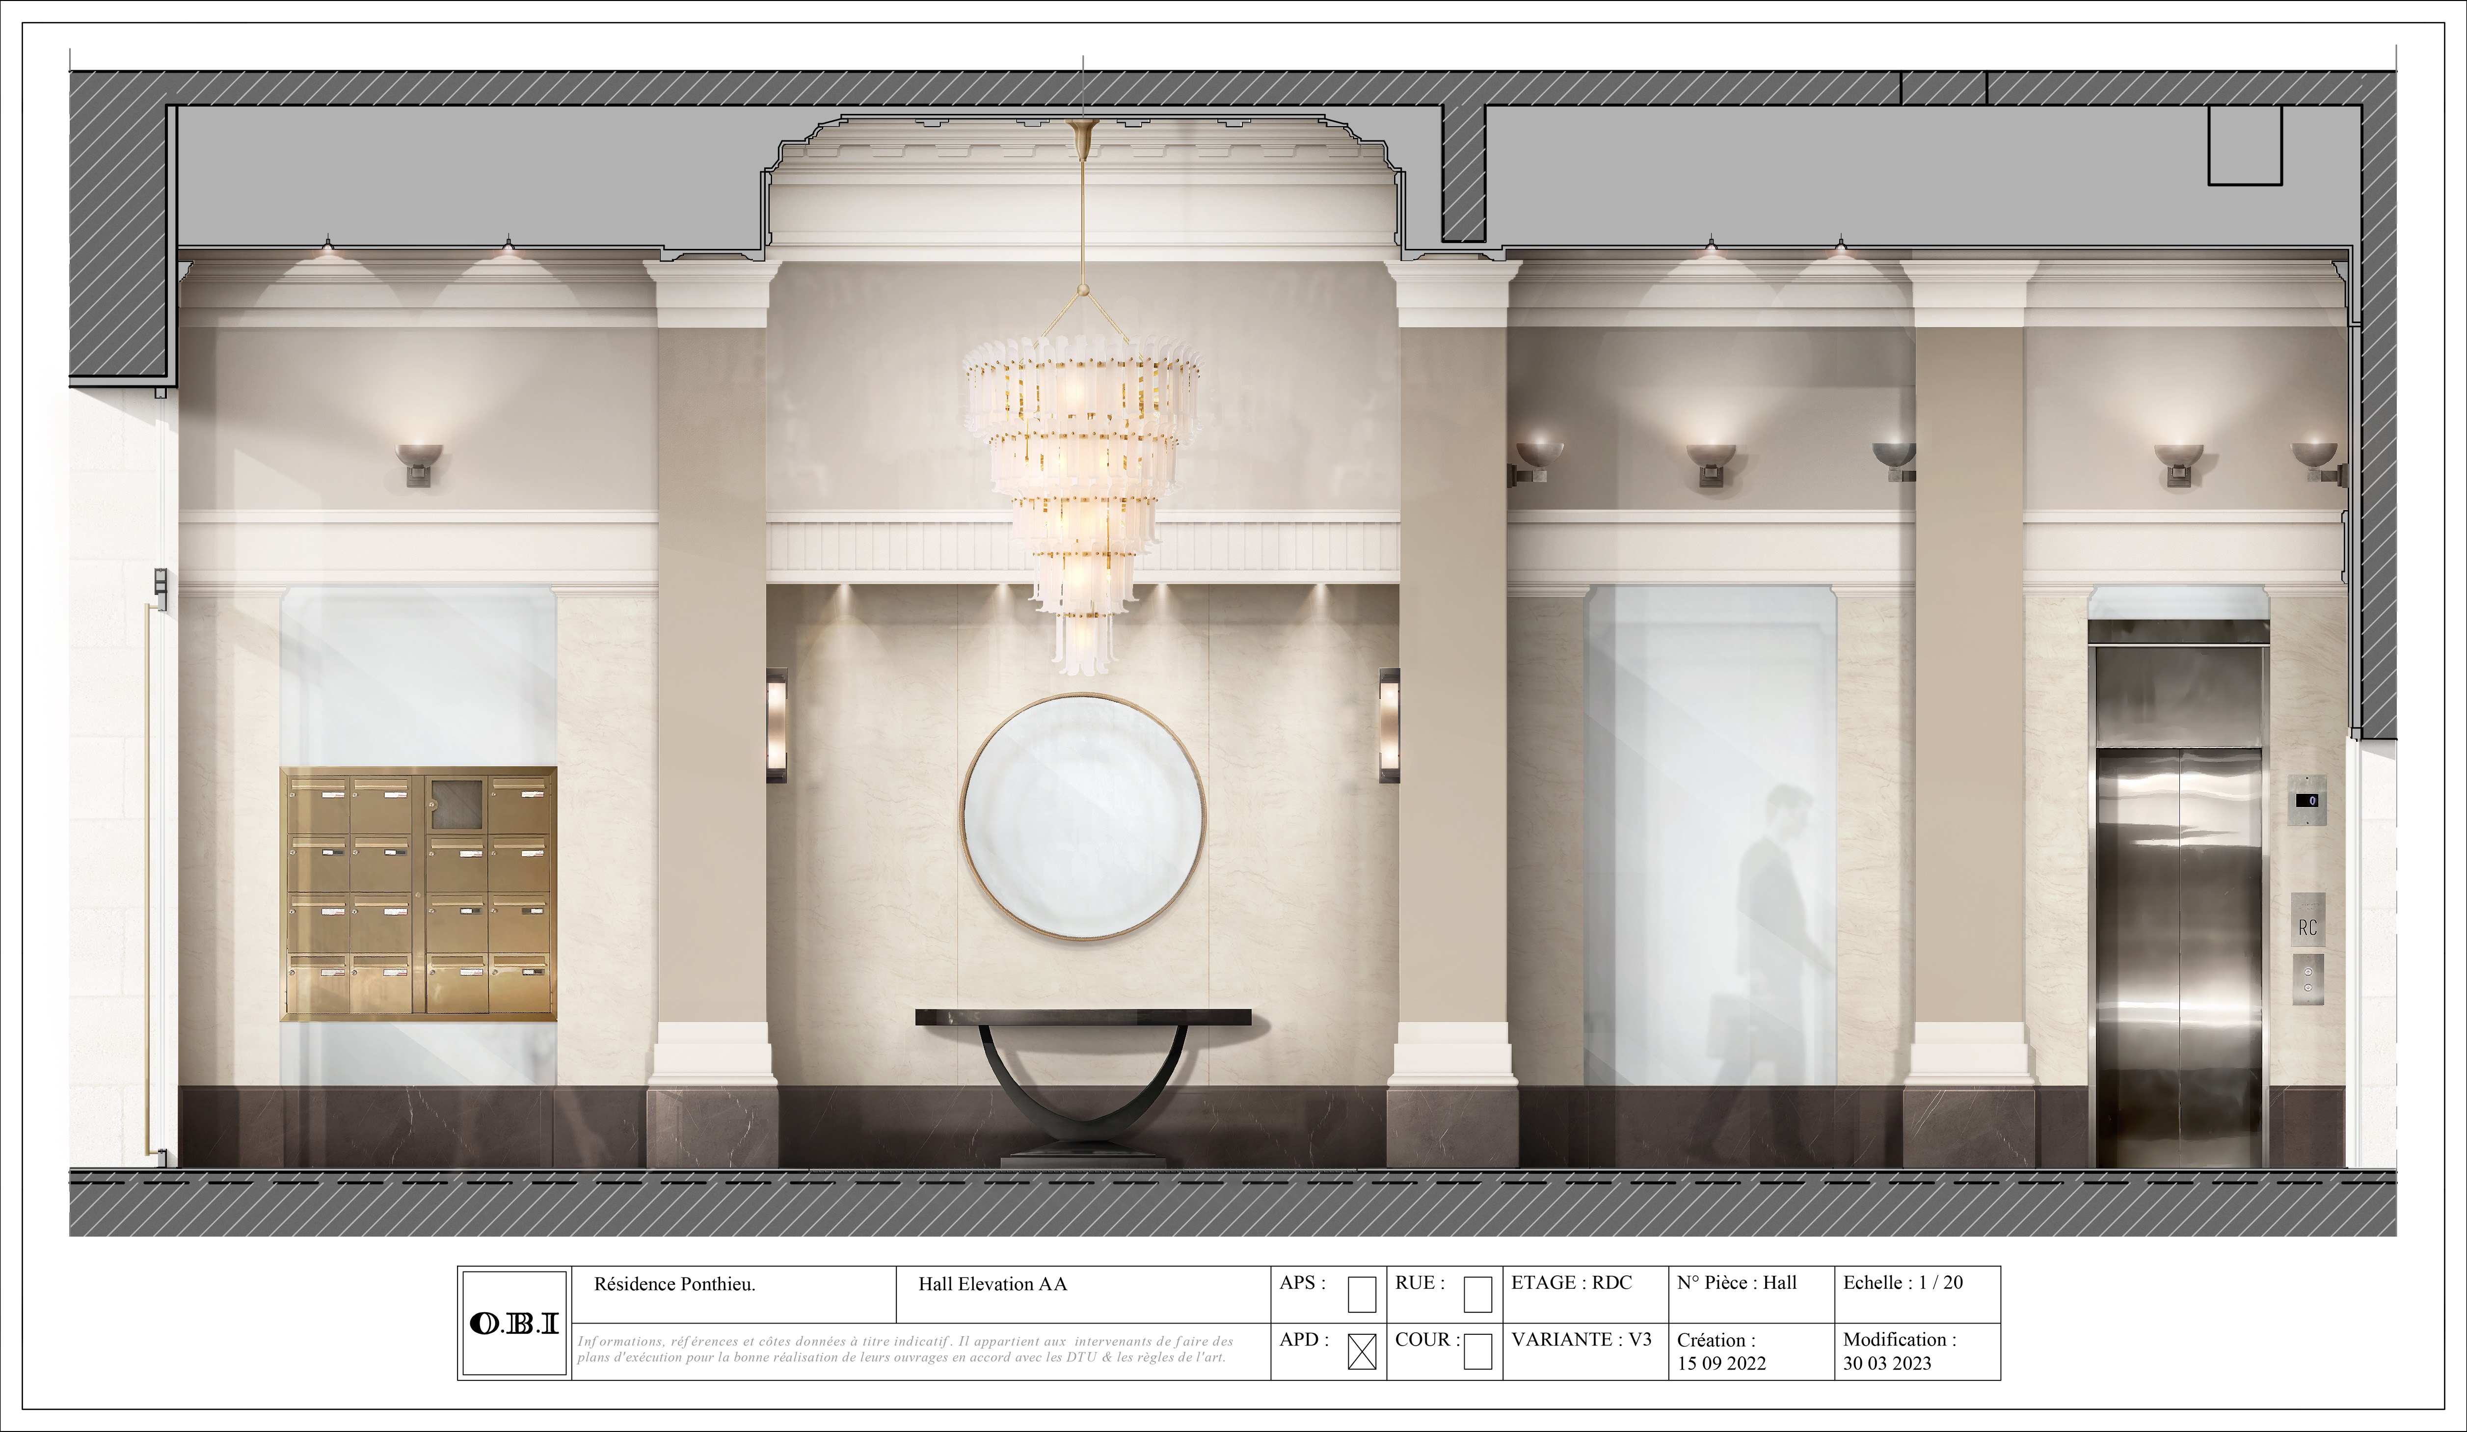Viewport: 2467px width, 1432px height.
Task: Click the Modification date 30 03 2023
Action: coord(1886,1362)
